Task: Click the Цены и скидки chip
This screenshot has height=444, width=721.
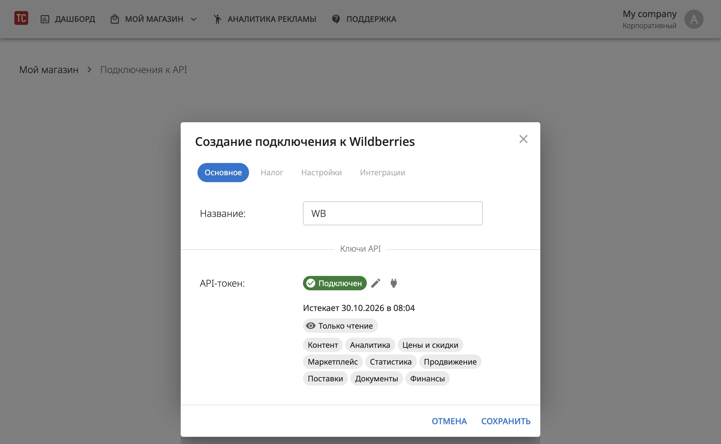Action: [x=430, y=345]
